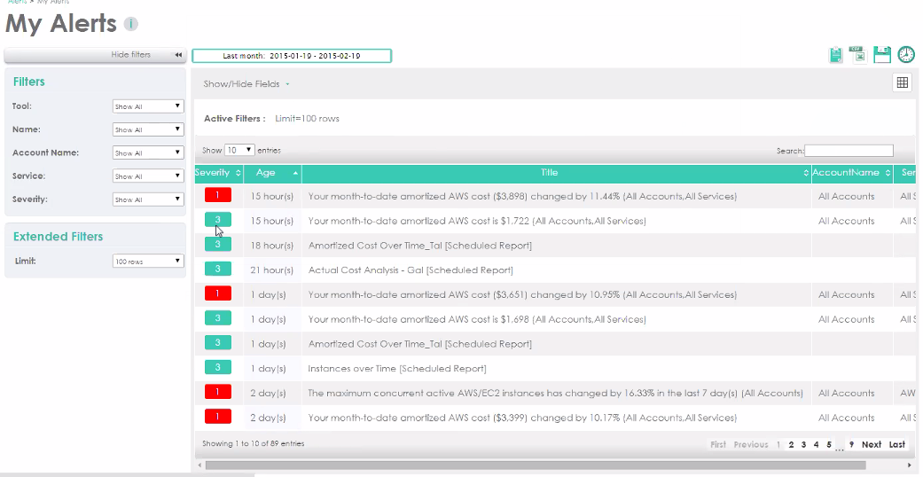
Task: Click EC2 instances changed by 16.33% title
Action: [x=555, y=393]
